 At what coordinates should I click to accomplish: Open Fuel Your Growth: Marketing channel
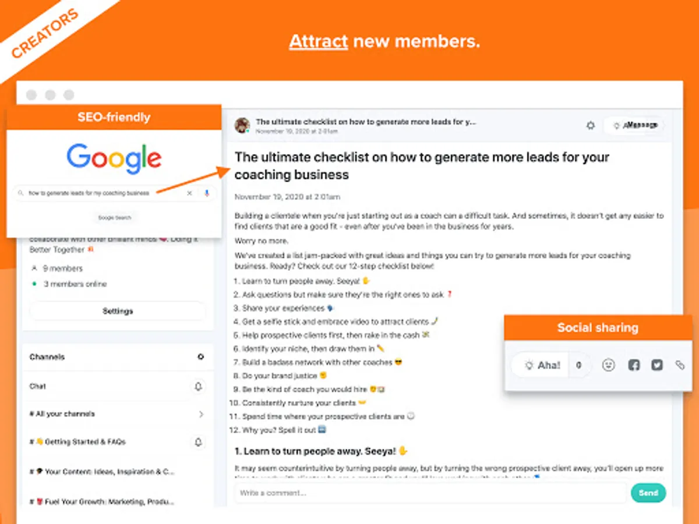click(102, 501)
